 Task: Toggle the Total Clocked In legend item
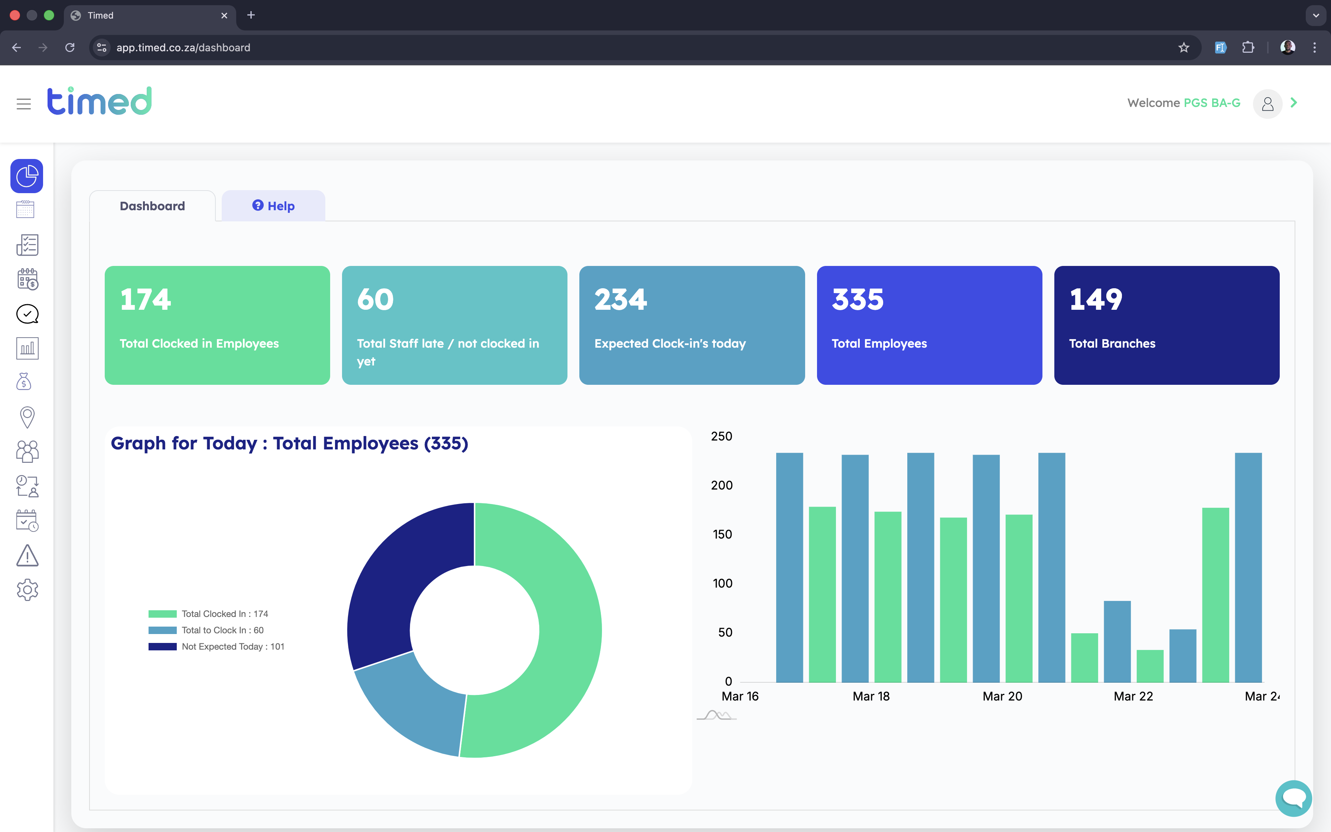208,614
